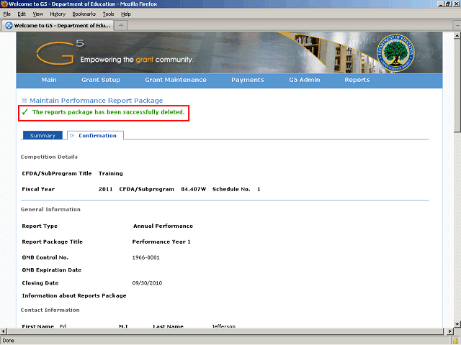Viewport: 461px width, 345px height.
Task: Go to Main in navigation bar
Action: [49, 80]
